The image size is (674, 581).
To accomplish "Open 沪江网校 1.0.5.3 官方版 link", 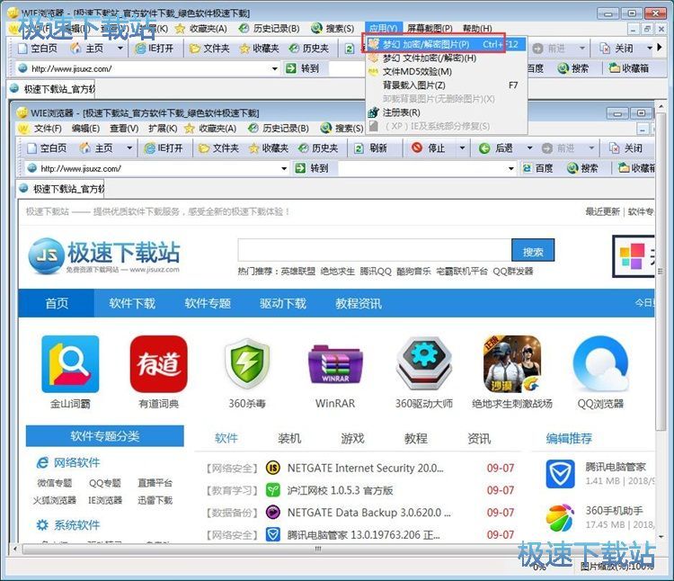I will tap(340, 490).
